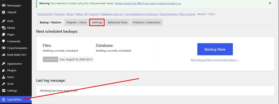Open the Blogs link

70,14
